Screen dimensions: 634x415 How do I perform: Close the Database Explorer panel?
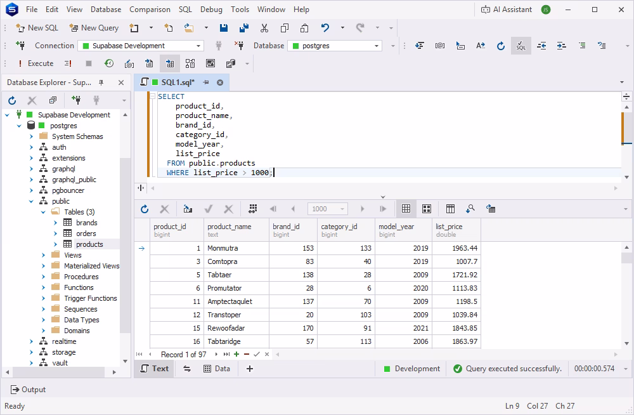coord(121,82)
